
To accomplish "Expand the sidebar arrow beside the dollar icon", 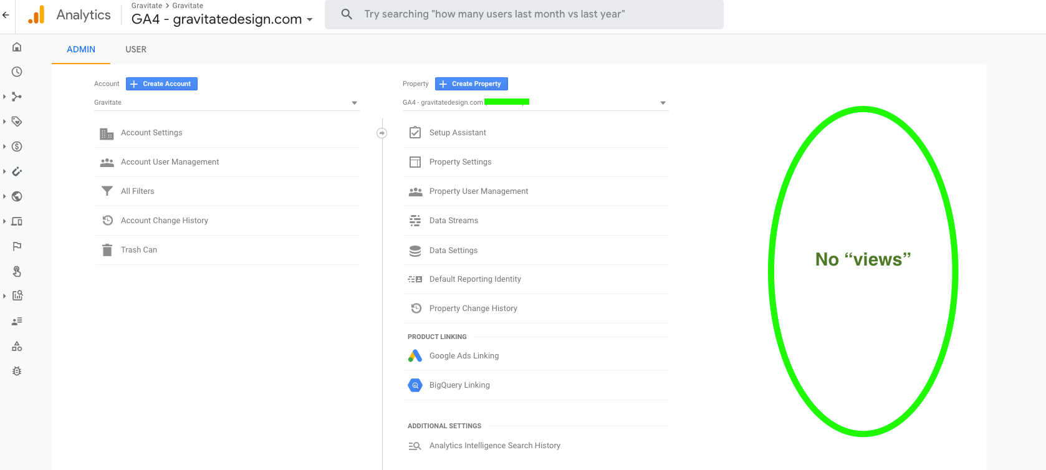I will coord(4,146).
